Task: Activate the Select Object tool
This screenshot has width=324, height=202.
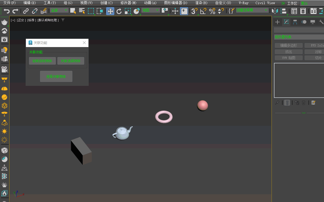Action: [x=73, y=11]
